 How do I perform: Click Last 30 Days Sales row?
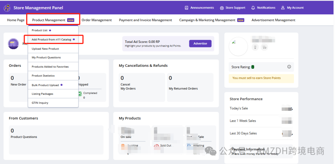coord(261,134)
